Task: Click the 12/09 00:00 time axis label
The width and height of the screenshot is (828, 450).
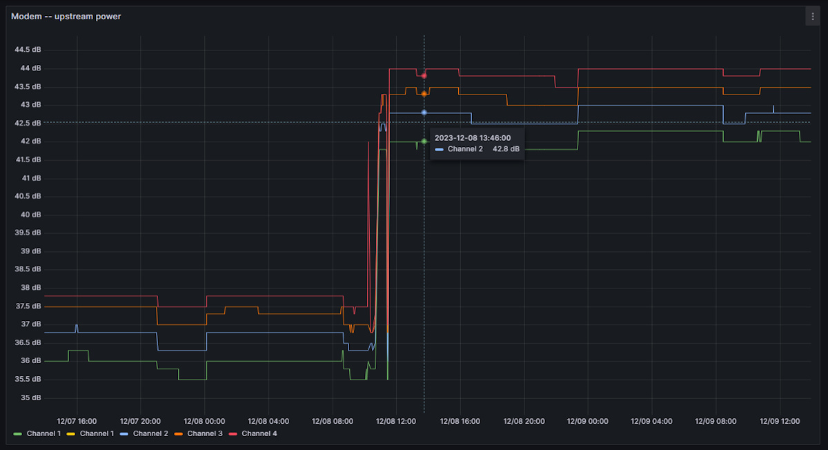Action: 589,420
